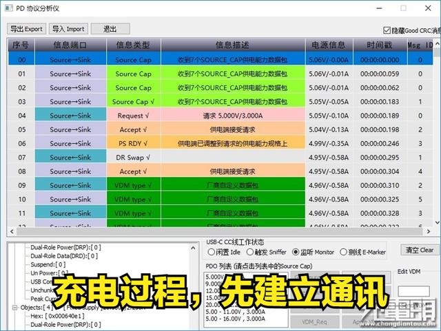Select the 闲置 Idle radio option
This screenshot has width=441, height=331.
212,252
